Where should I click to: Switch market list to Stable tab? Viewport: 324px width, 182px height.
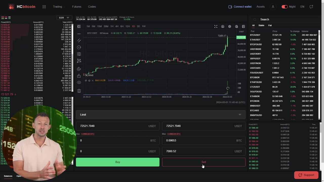(261, 26)
